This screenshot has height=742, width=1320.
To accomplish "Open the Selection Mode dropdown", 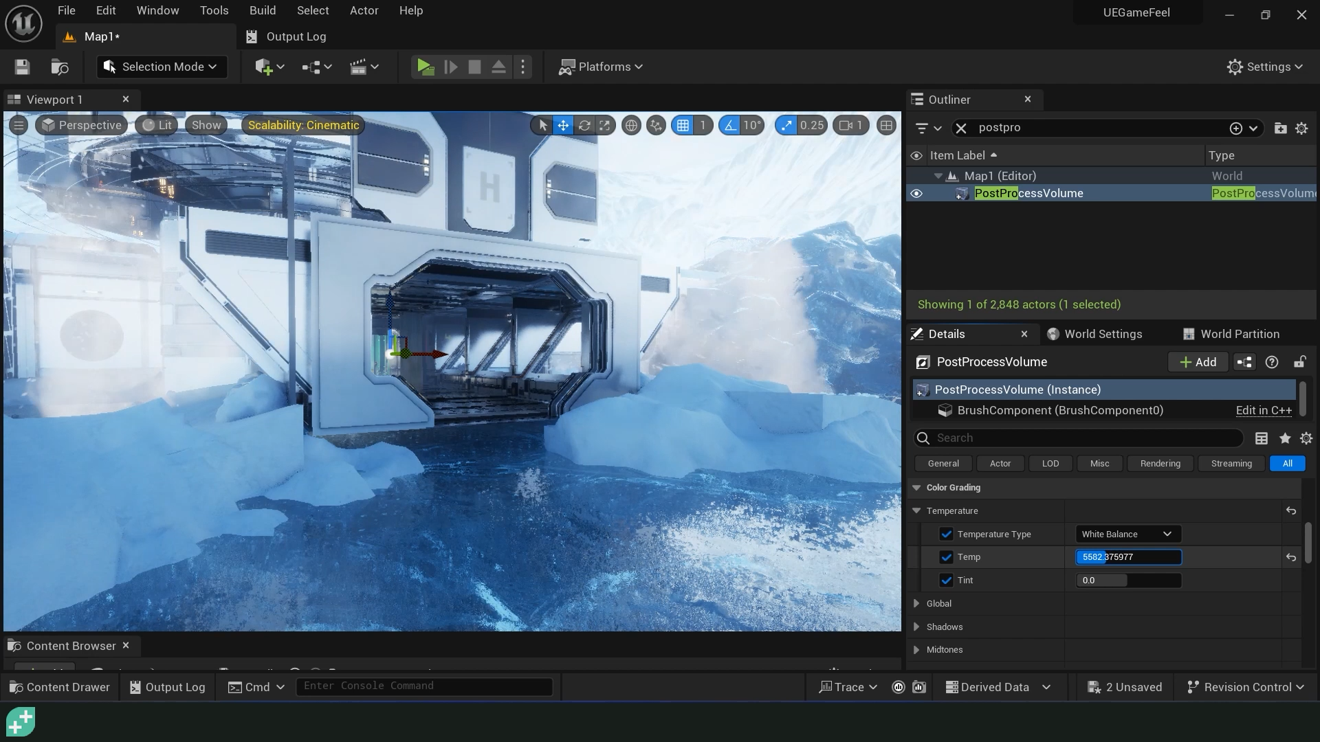I will point(162,67).
